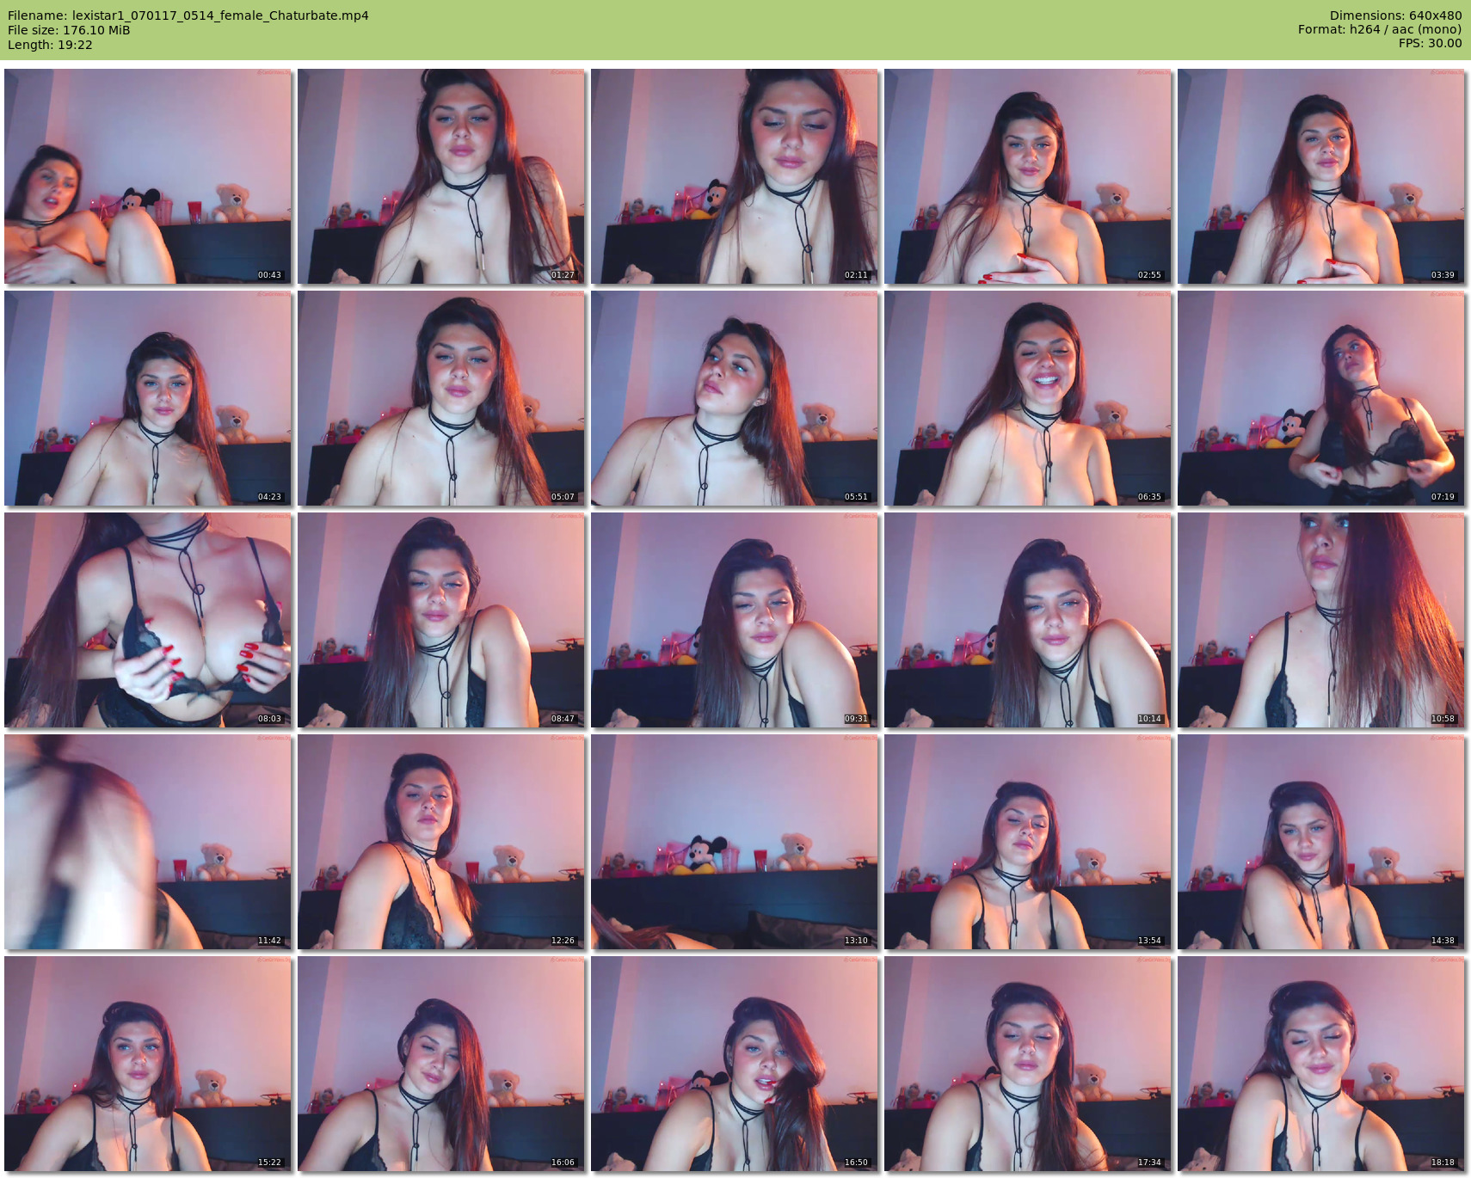Select the thumbnail timestamped 04:23
Viewport: 1471px width, 1178px height.
[x=148, y=398]
